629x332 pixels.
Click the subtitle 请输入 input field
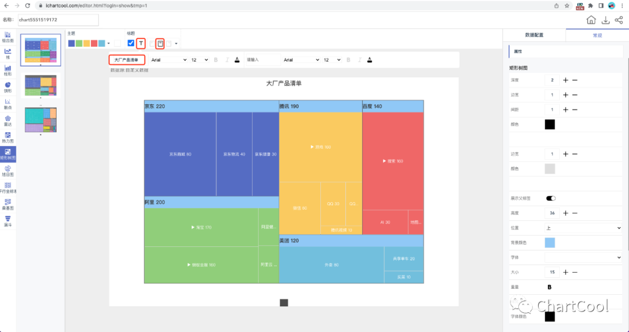click(x=262, y=60)
